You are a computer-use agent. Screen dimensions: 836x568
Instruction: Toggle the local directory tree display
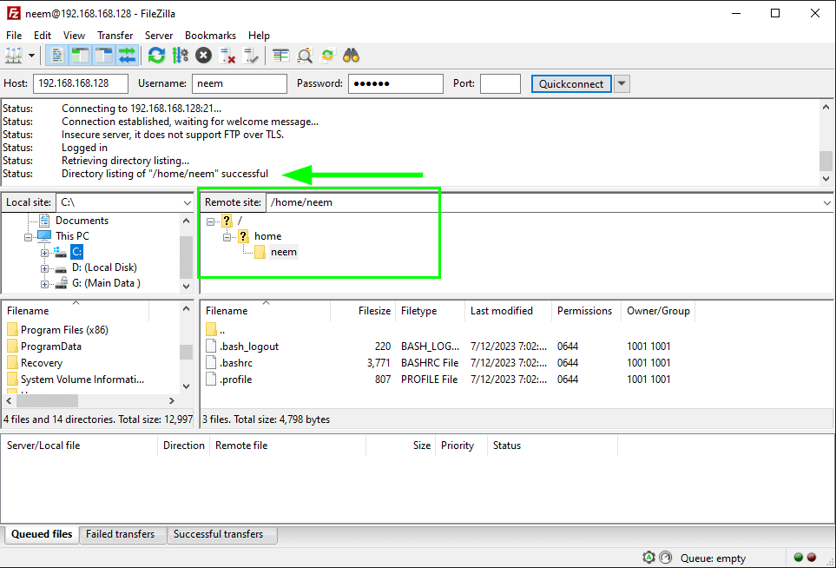[x=80, y=56]
